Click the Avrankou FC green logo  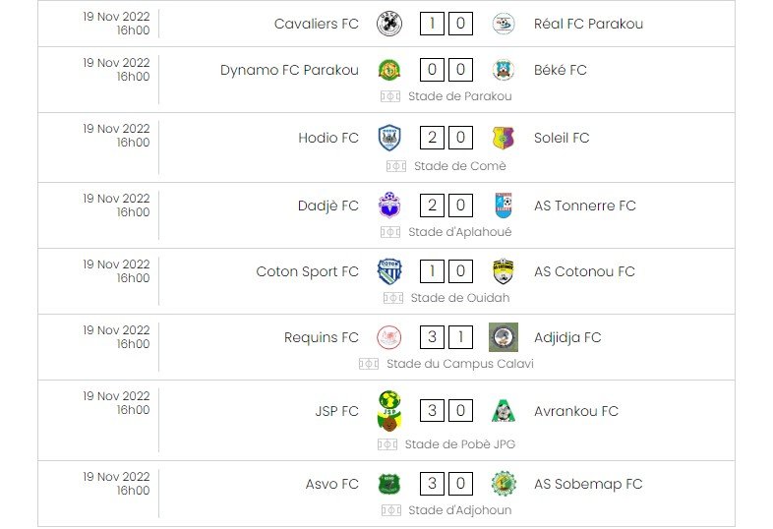(503, 410)
